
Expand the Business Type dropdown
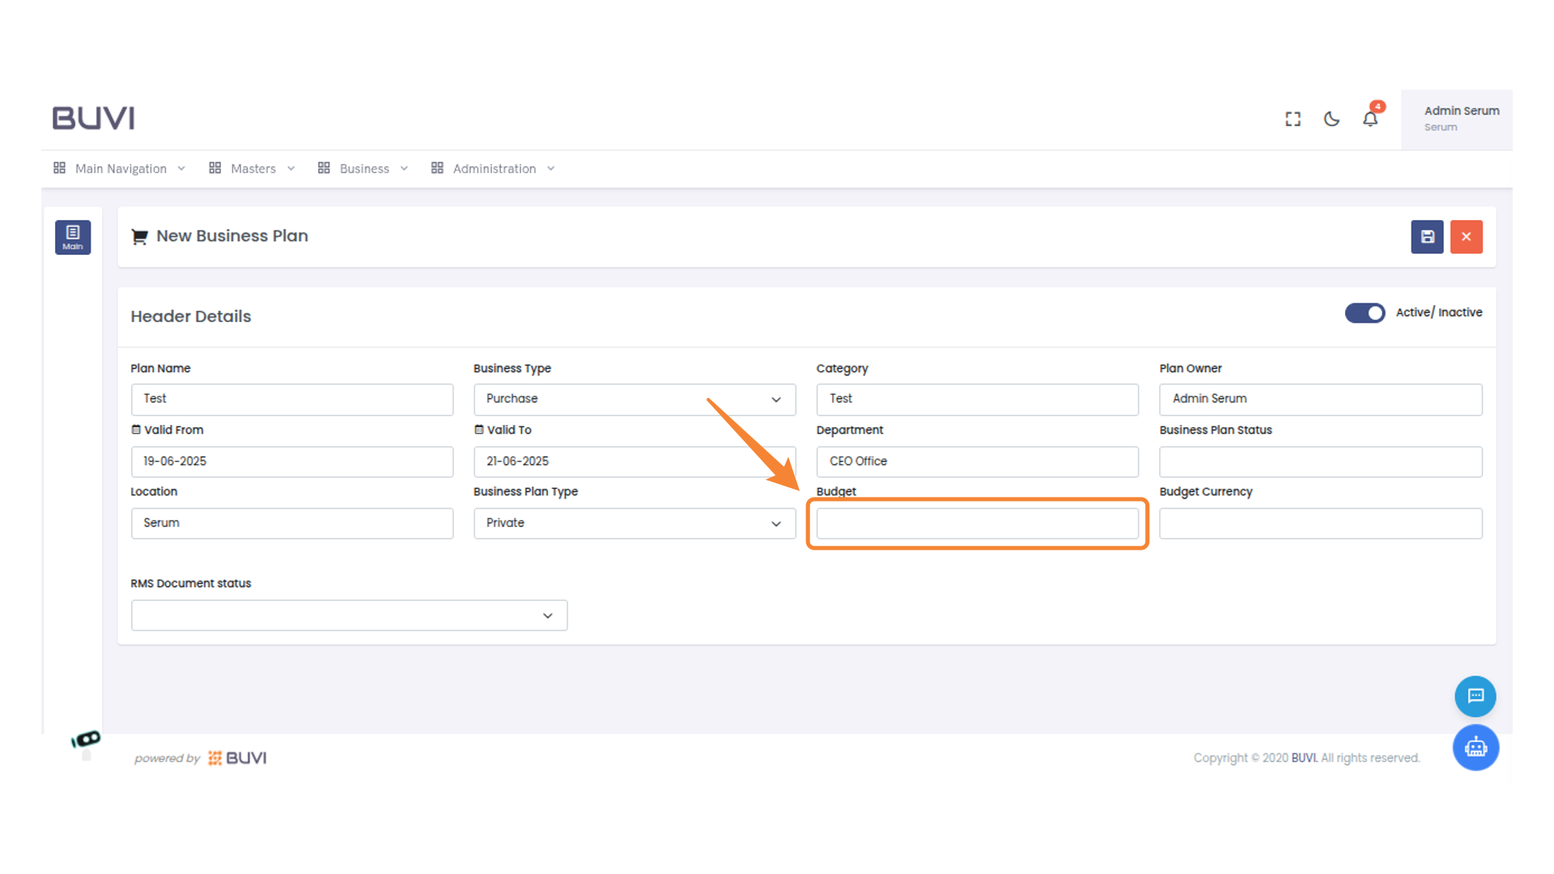(634, 399)
